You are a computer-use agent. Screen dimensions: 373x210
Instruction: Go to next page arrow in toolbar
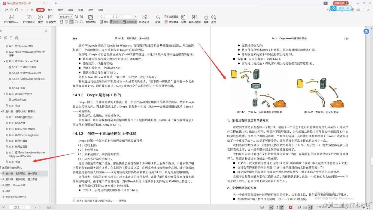(135, 17)
